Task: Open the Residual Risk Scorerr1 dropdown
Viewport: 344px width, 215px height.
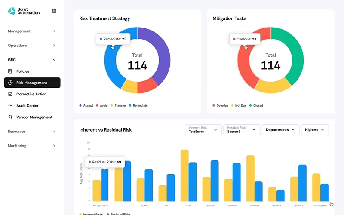Action: (242, 130)
